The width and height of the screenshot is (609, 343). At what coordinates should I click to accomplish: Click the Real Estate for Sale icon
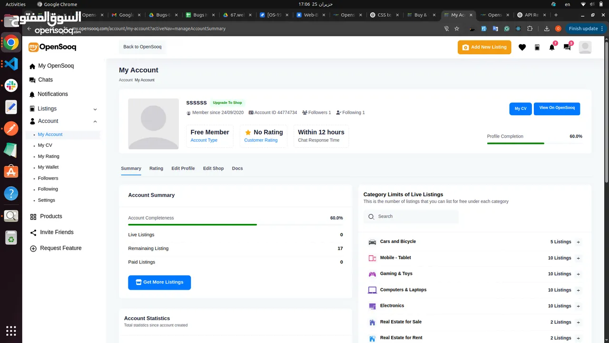[372, 322]
